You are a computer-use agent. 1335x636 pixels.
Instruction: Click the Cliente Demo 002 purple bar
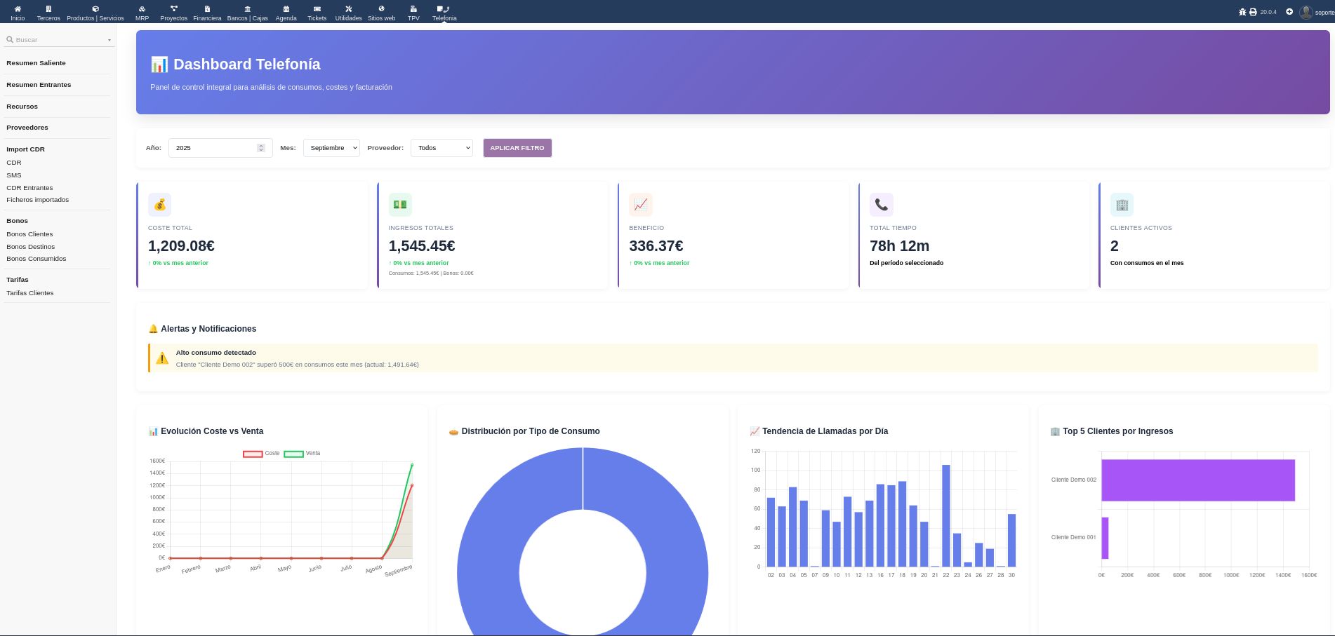(1197, 480)
